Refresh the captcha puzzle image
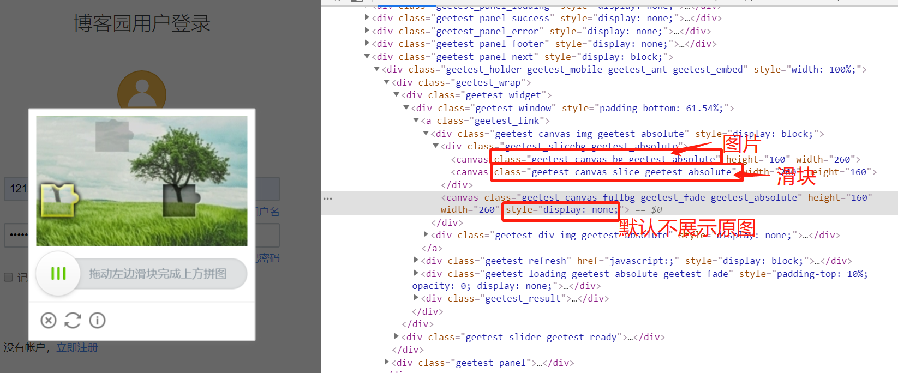This screenshot has width=898, height=373. 73,320
